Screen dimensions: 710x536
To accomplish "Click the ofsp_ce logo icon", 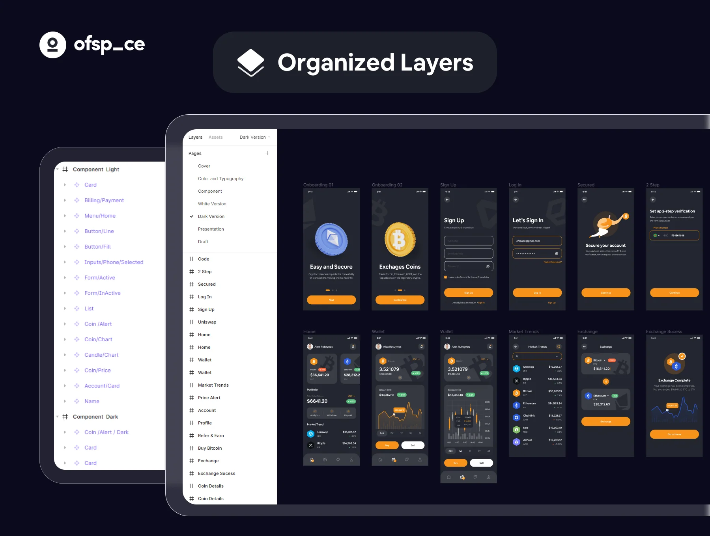I will 53,45.
